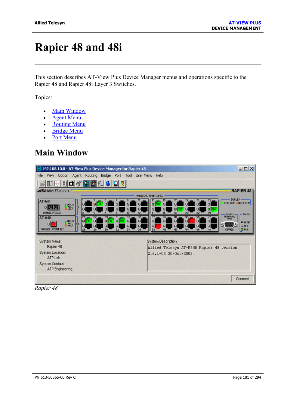This screenshot has height=407, width=287.
Task: Open the Port menu
Action: [x=118, y=175]
